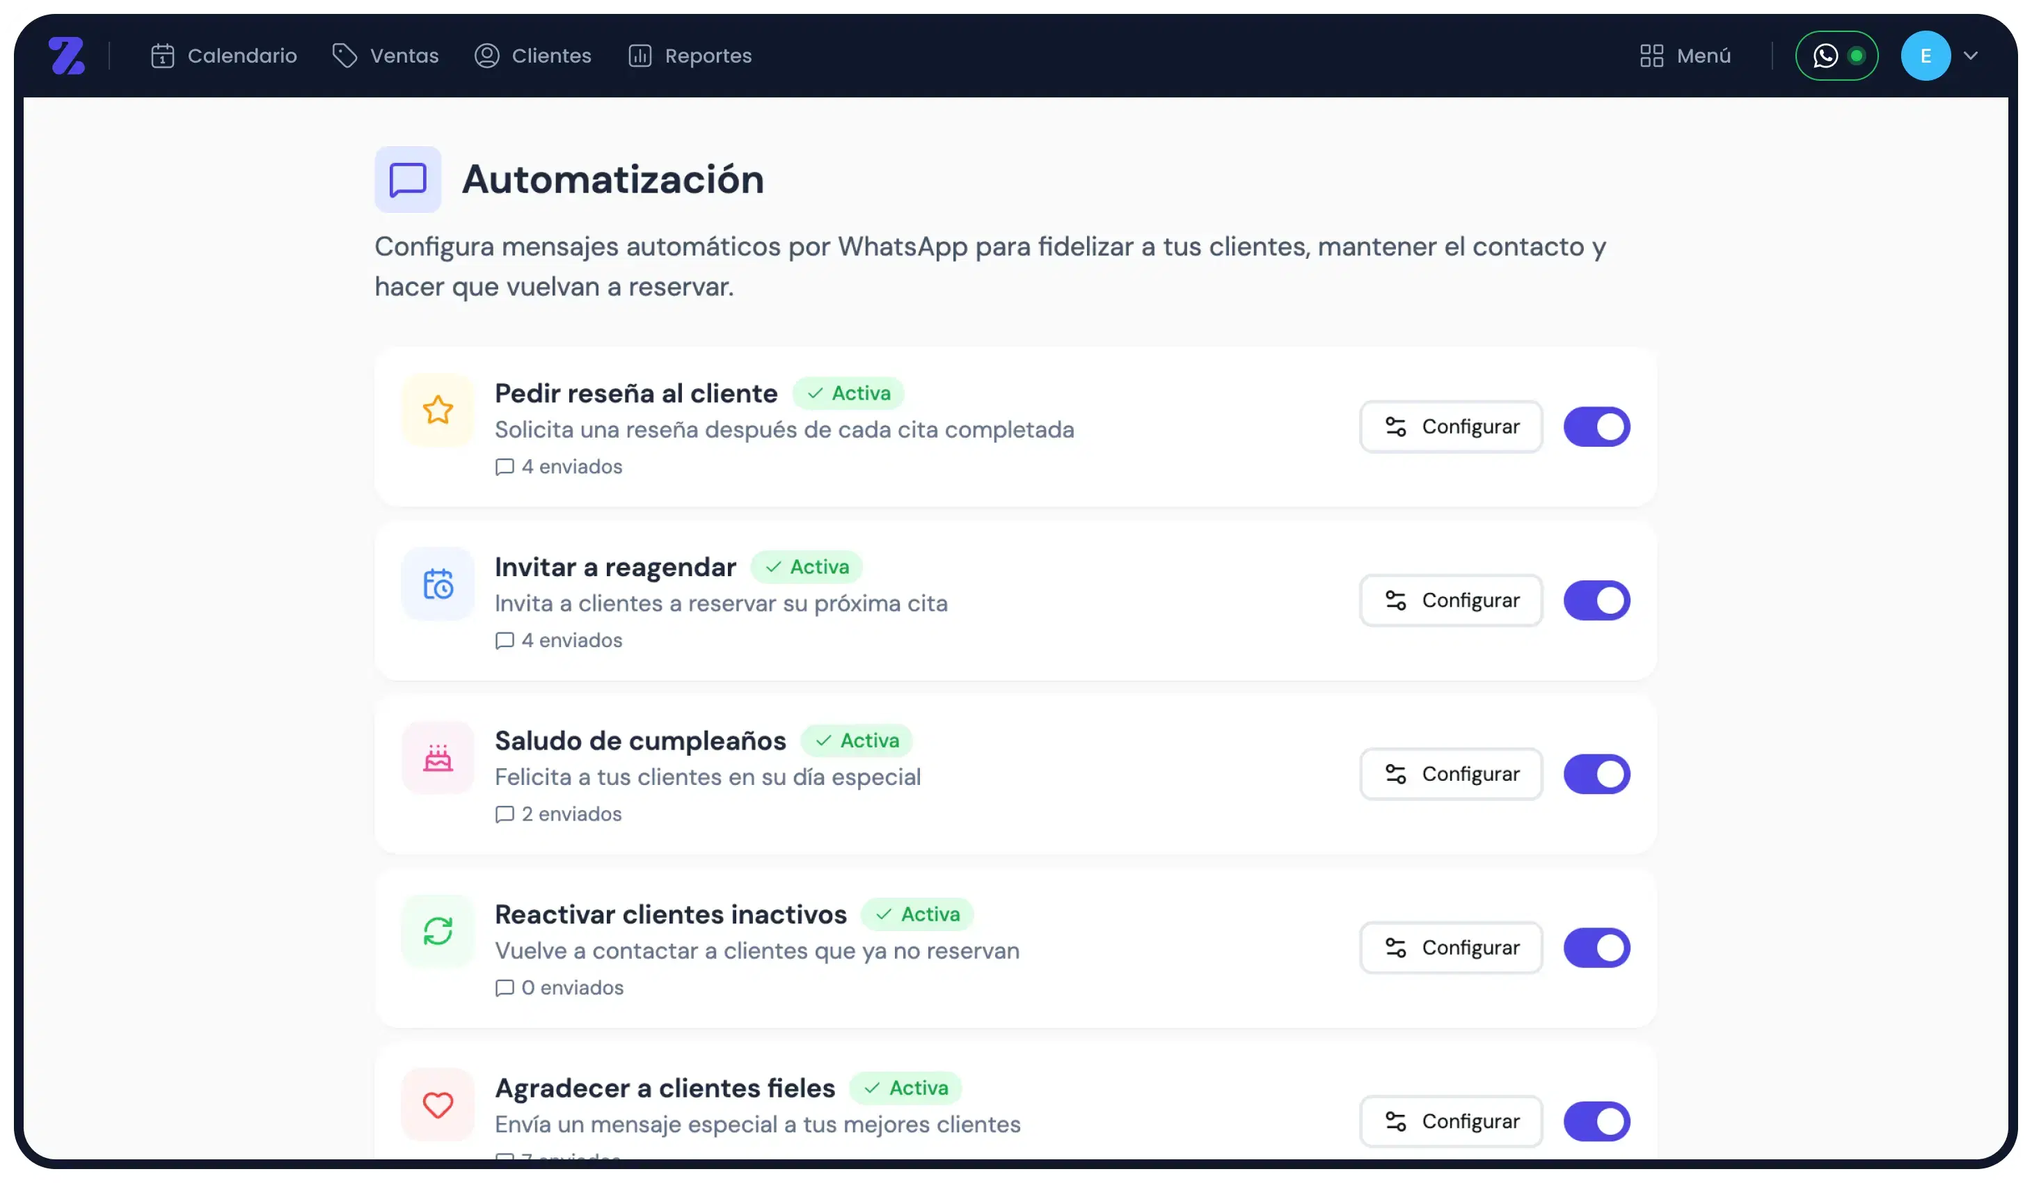Click the 'Automatización' page heading

coord(613,179)
